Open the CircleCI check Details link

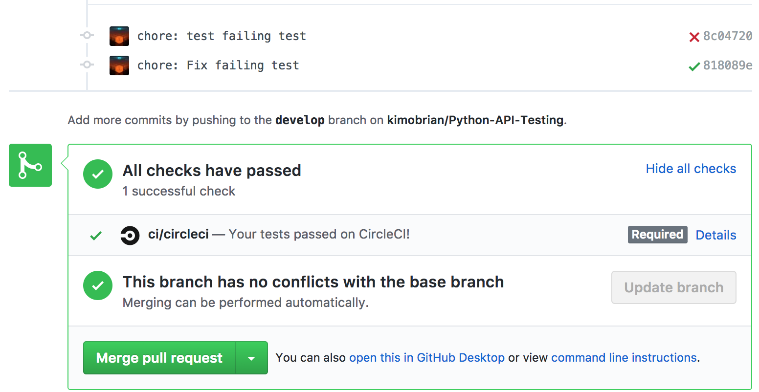715,235
